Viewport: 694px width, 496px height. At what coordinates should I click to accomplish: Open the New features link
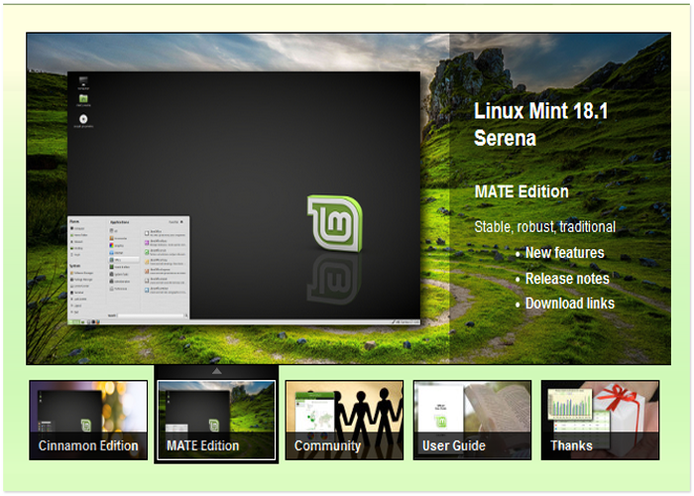click(564, 253)
